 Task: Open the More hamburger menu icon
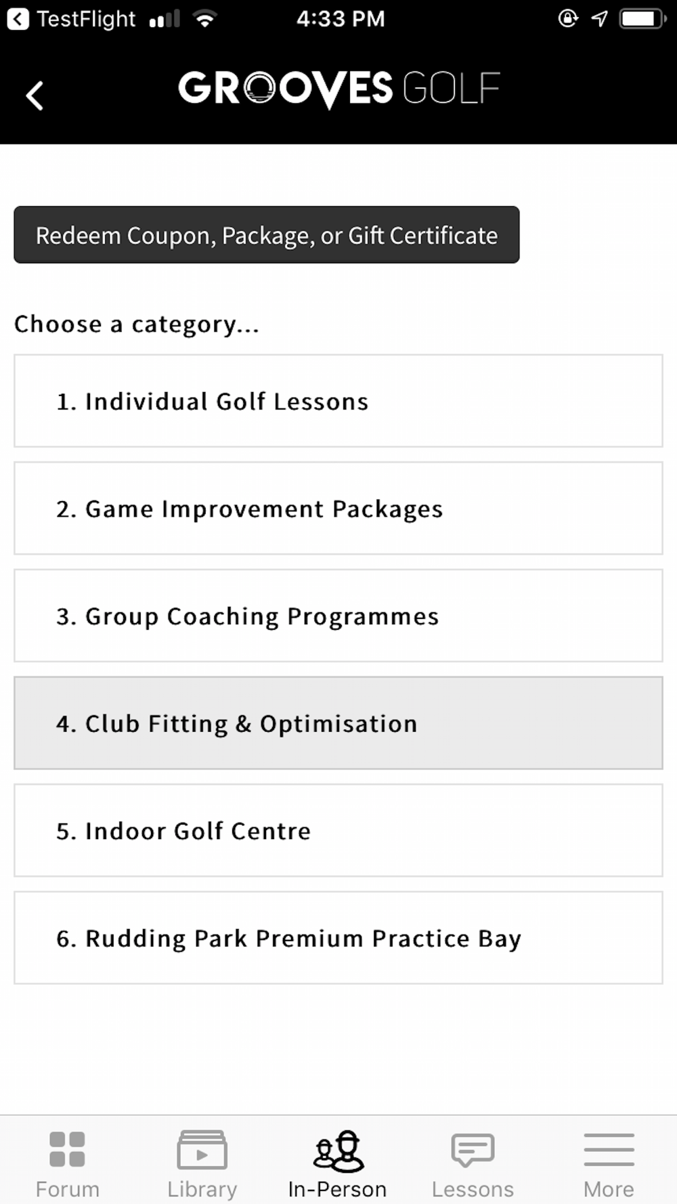[x=609, y=1149]
